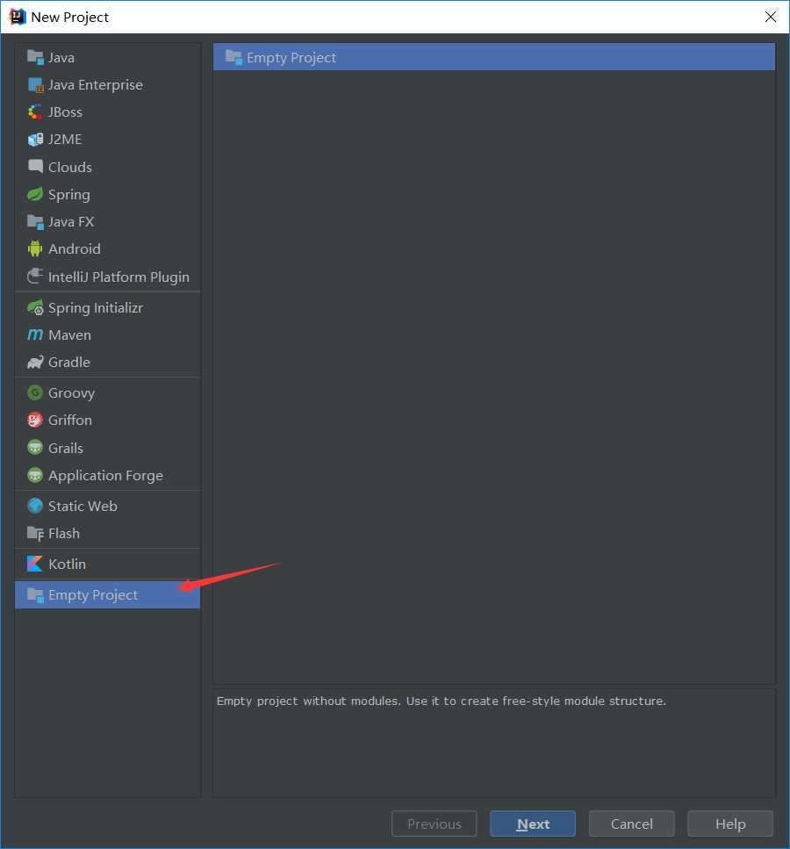The height and width of the screenshot is (849, 790).
Task: Click the Static Web globe icon
Action: [35, 506]
